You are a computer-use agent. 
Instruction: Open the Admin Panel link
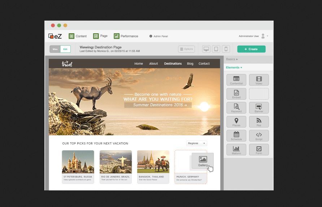coord(158,36)
